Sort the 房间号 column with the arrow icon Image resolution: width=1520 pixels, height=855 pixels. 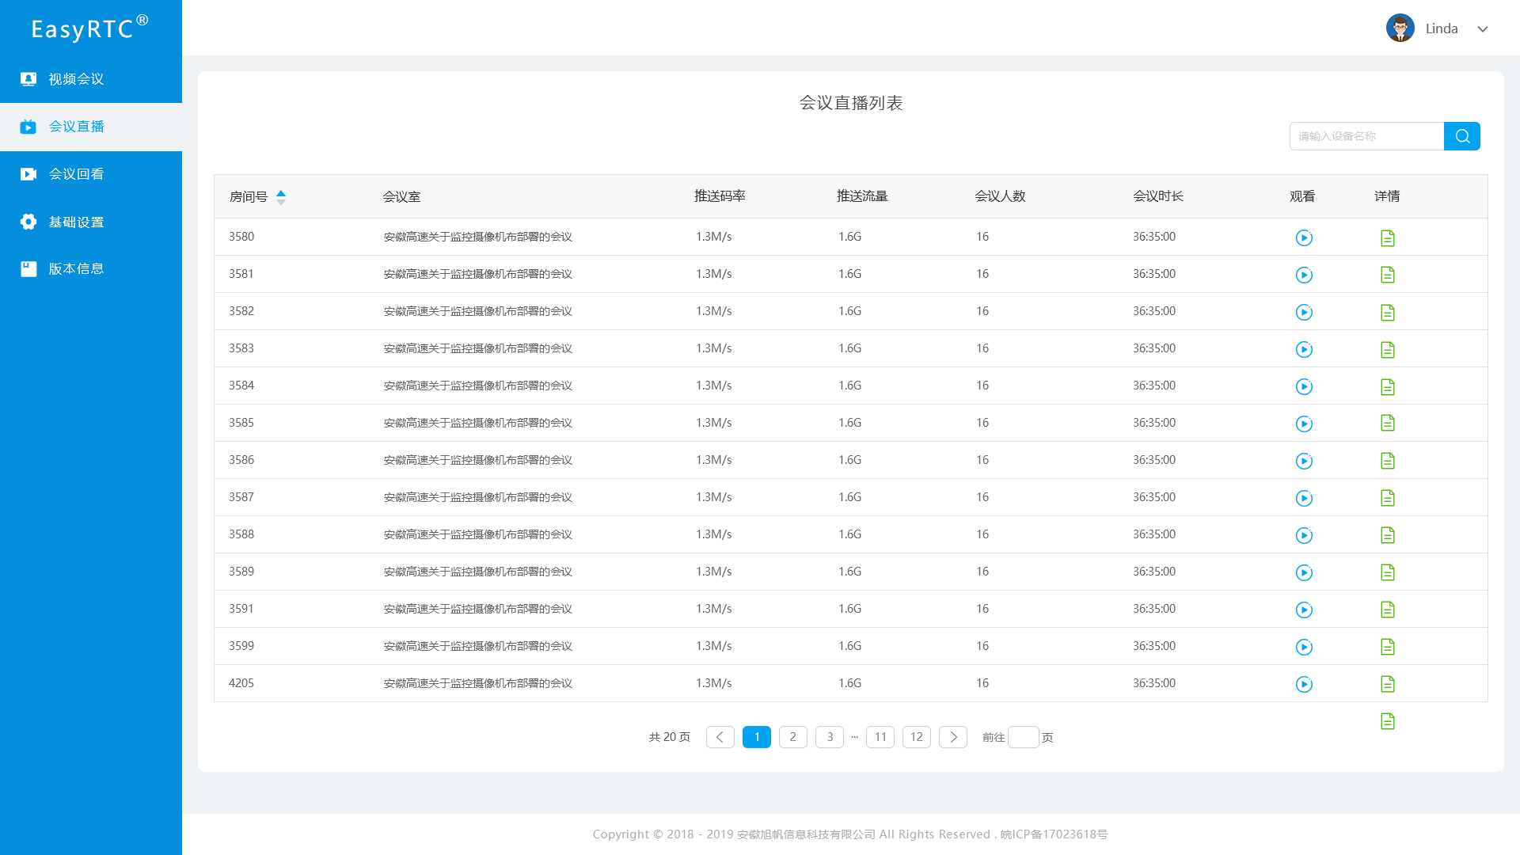(280, 197)
